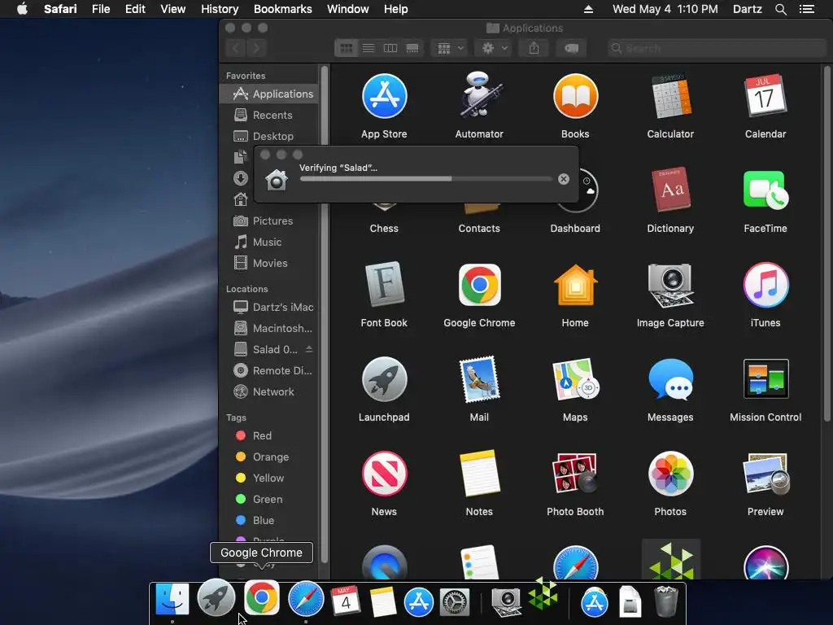Open the Window menu
833x625 pixels.
(x=348, y=9)
